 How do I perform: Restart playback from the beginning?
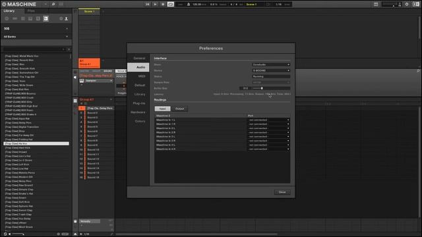point(148,5)
